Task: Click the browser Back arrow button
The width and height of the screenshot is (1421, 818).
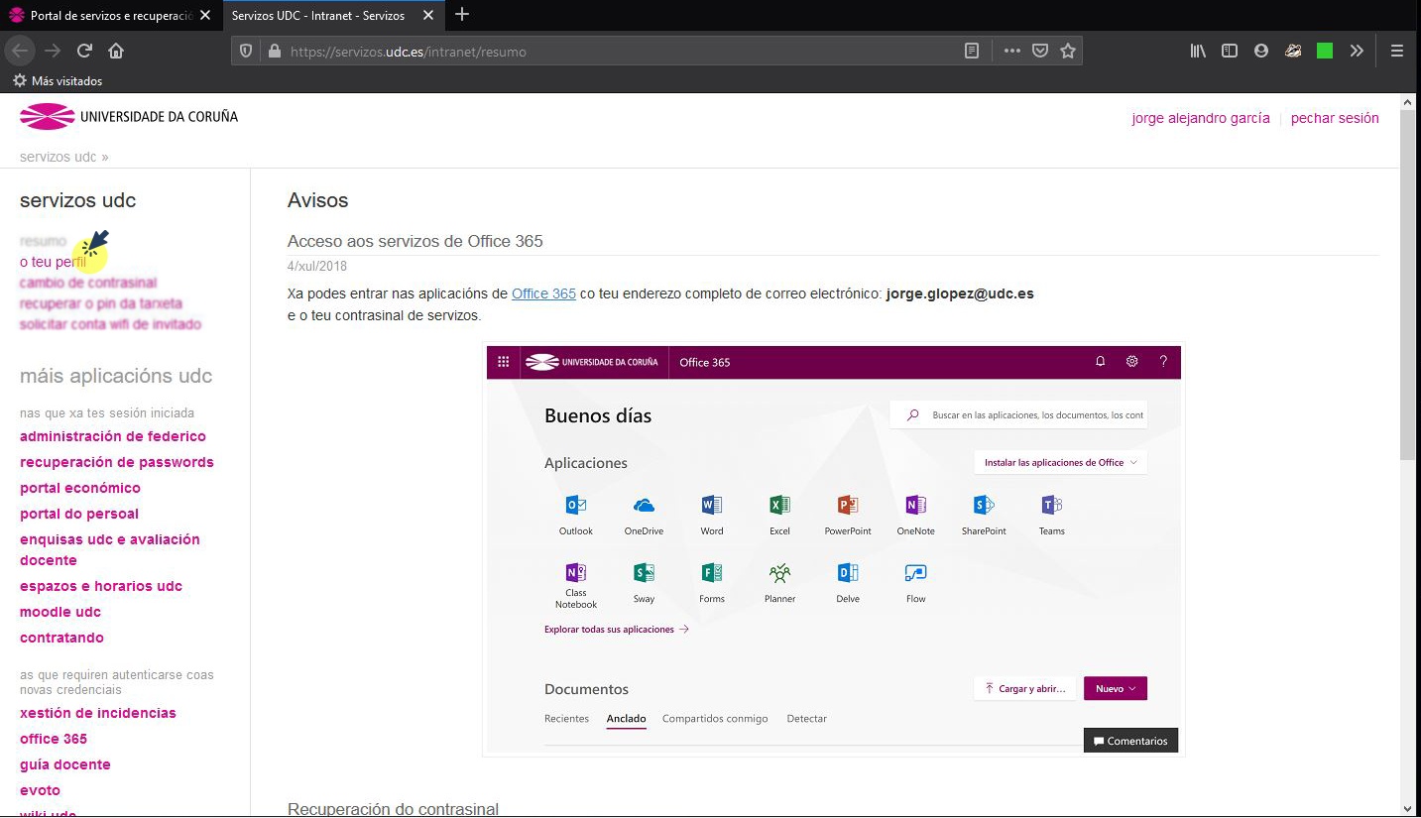Action: tap(20, 51)
